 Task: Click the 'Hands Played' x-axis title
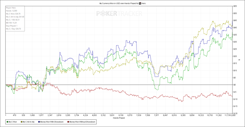(119, 118)
